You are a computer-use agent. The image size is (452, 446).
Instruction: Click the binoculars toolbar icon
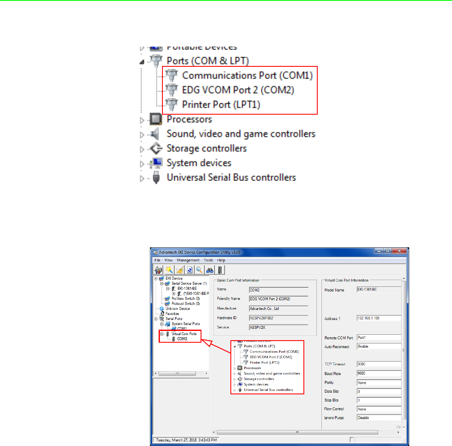[209, 270]
